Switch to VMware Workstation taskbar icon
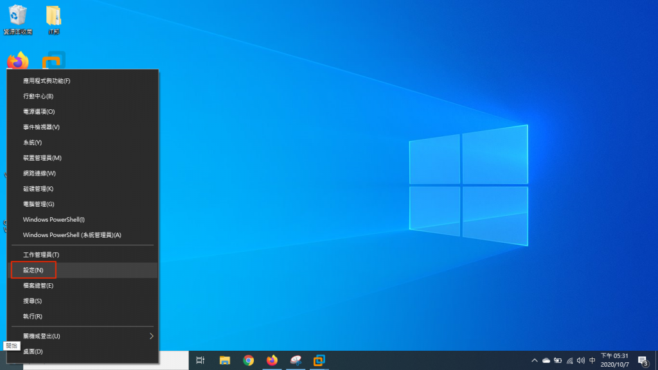Image resolution: width=658 pixels, height=370 pixels. pyautogui.click(x=319, y=360)
